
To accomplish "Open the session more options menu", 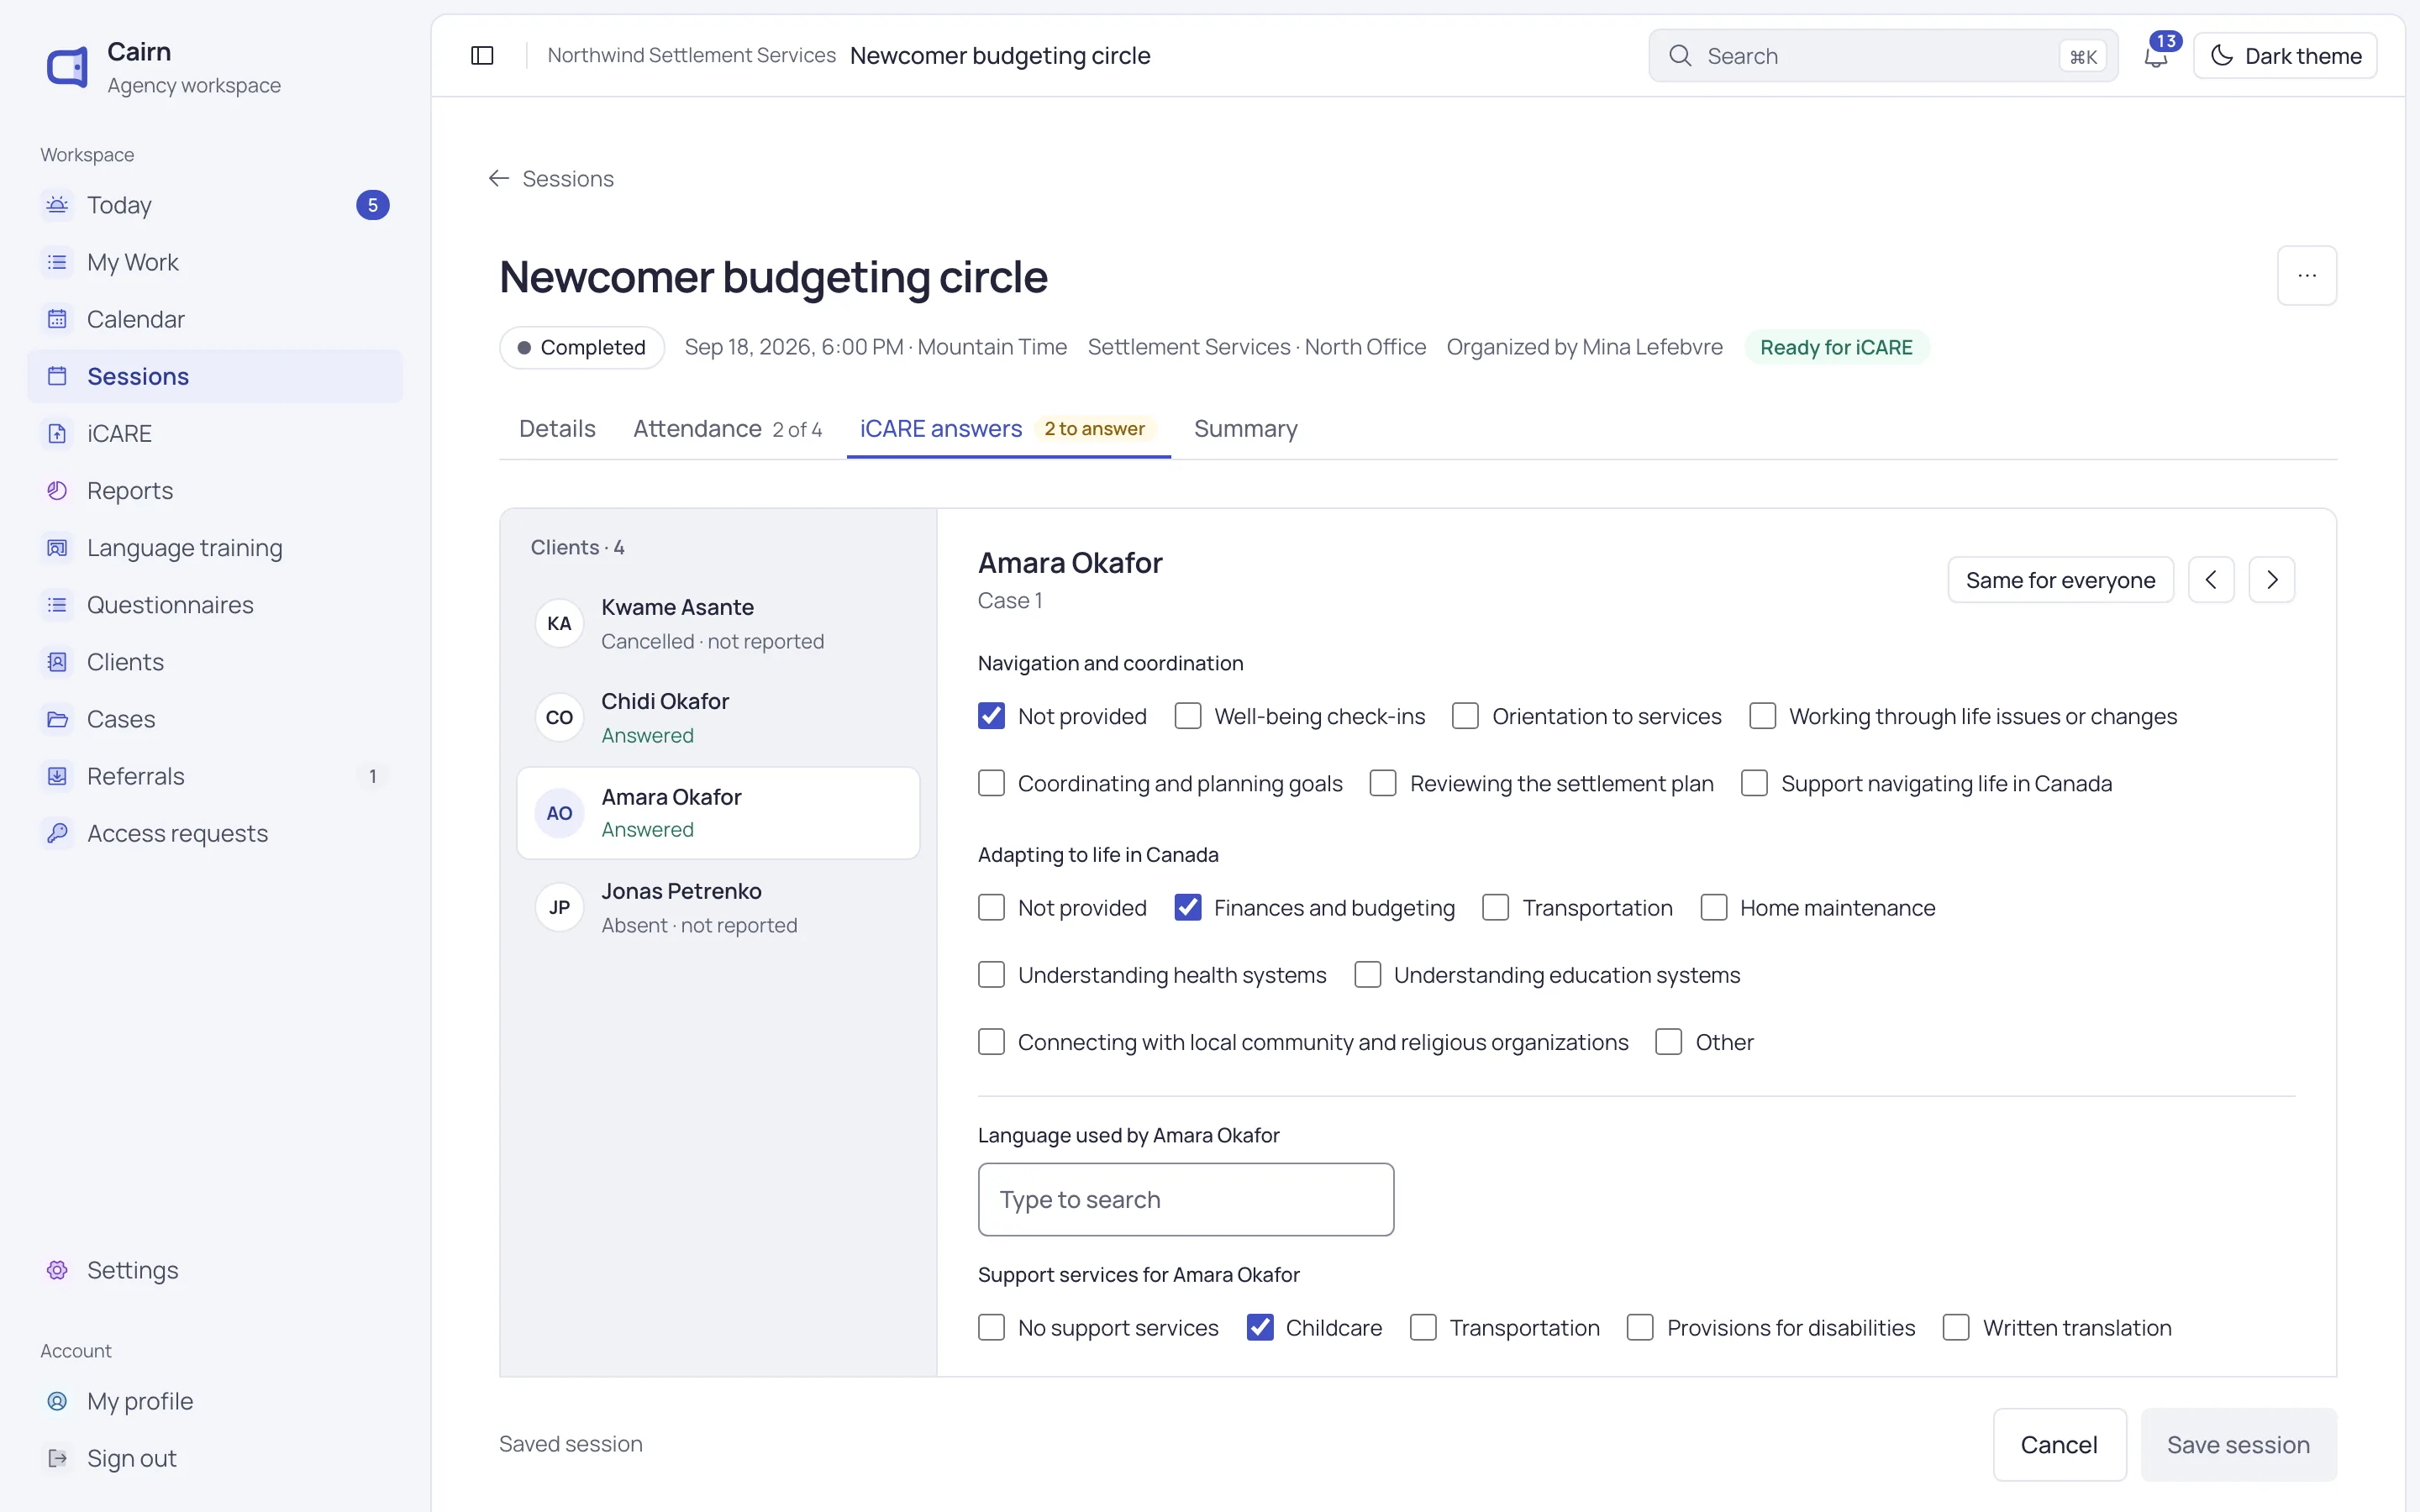I will [2307, 276].
